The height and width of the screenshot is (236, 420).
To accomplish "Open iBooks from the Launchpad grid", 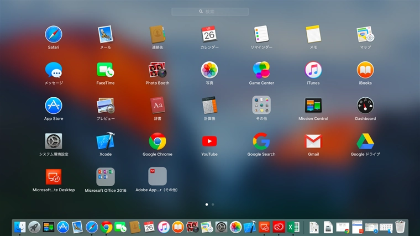I will (x=365, y=70).
